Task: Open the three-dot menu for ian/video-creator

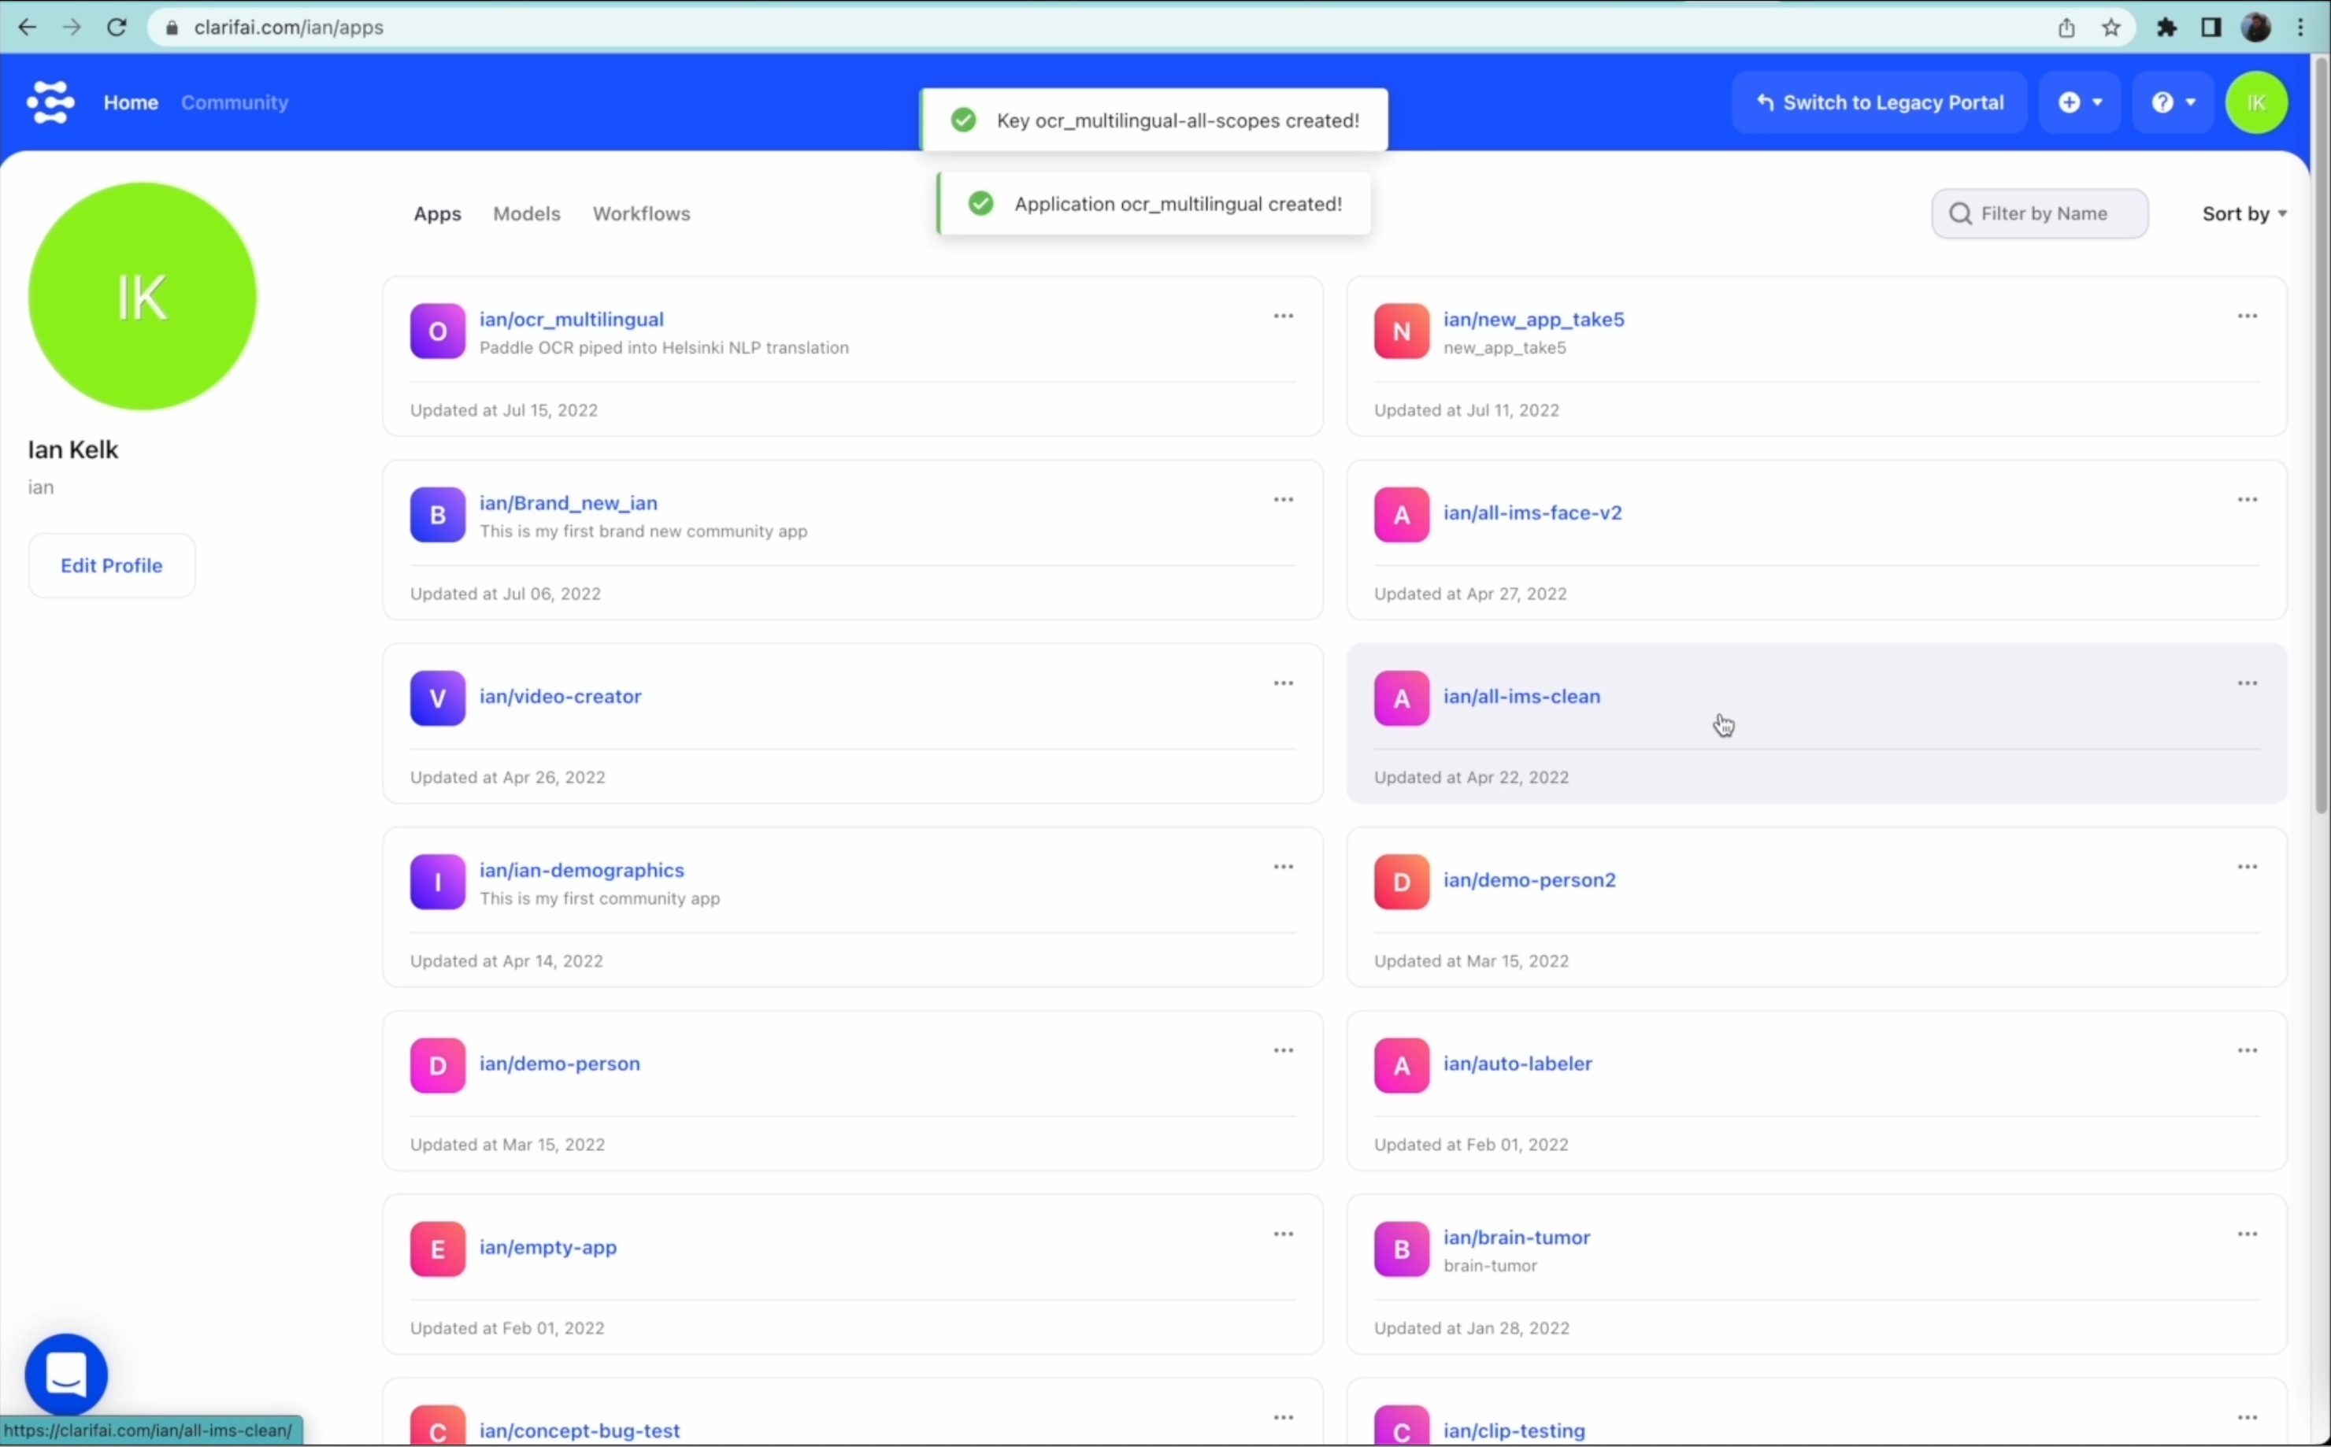Action: 1283,683
